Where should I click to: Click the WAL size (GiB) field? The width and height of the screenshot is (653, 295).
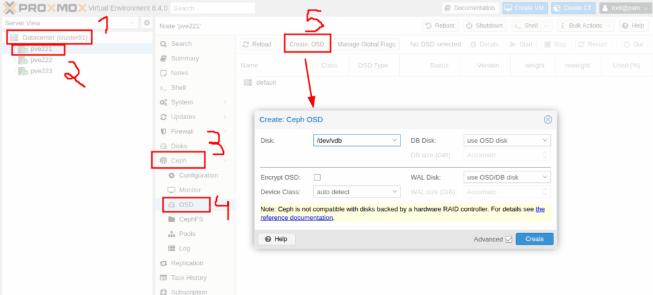coord(507,192)
